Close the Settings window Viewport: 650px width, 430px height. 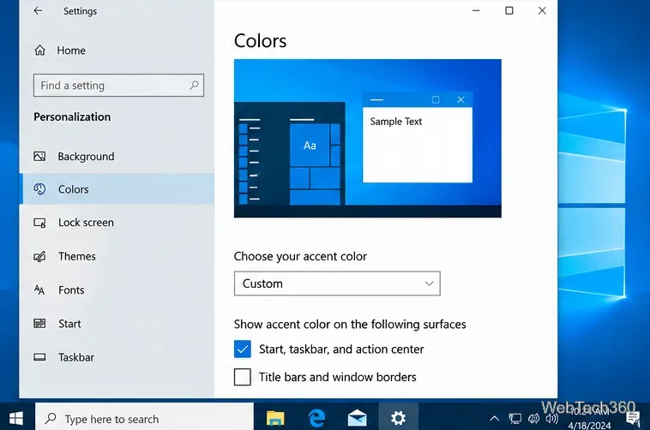click(542, 11)
